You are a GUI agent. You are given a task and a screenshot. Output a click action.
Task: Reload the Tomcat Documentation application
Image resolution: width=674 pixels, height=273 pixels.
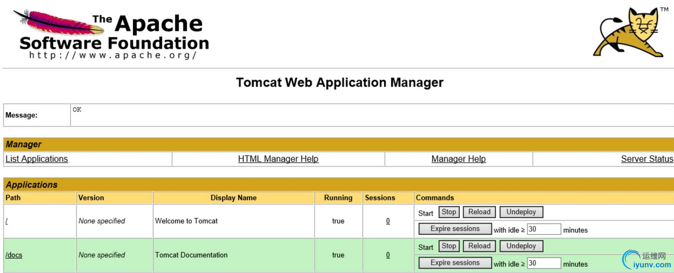[x=479, y=246]
